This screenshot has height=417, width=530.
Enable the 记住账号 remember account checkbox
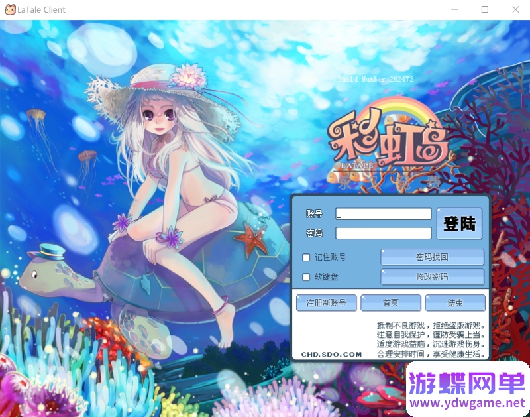306,257
